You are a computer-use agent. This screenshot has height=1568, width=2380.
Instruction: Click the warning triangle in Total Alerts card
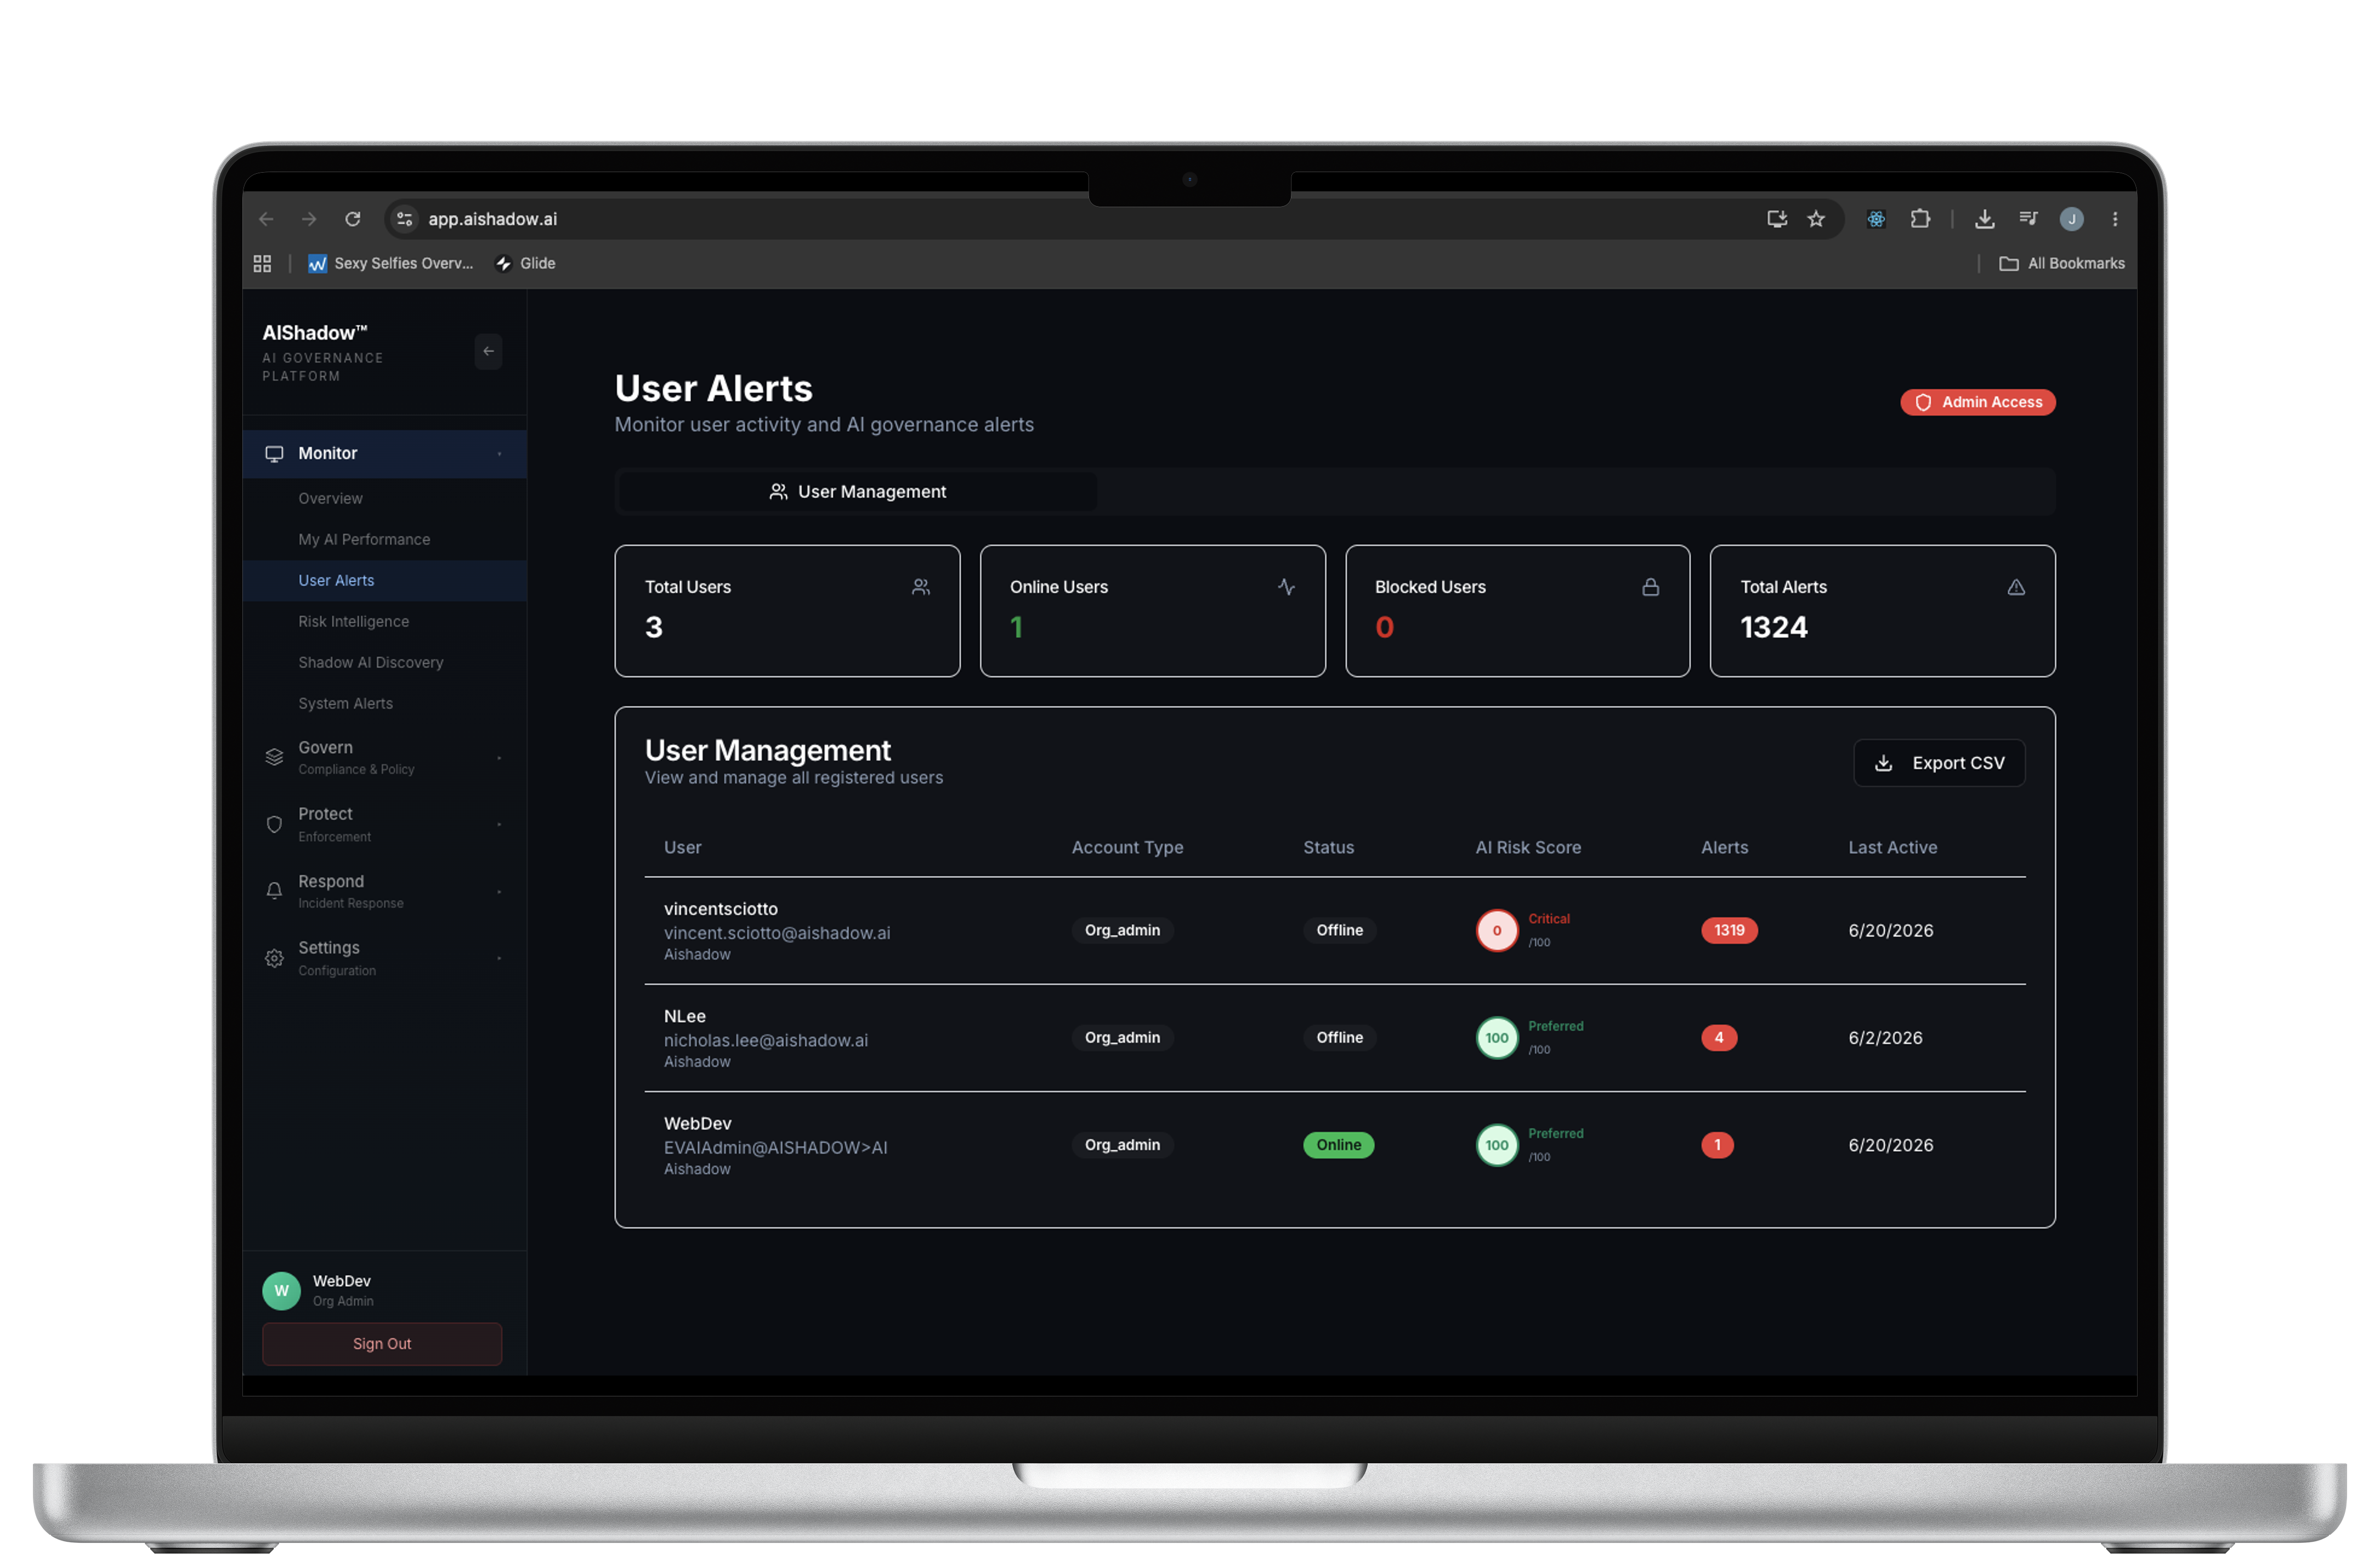click(x=2015, y=587)
